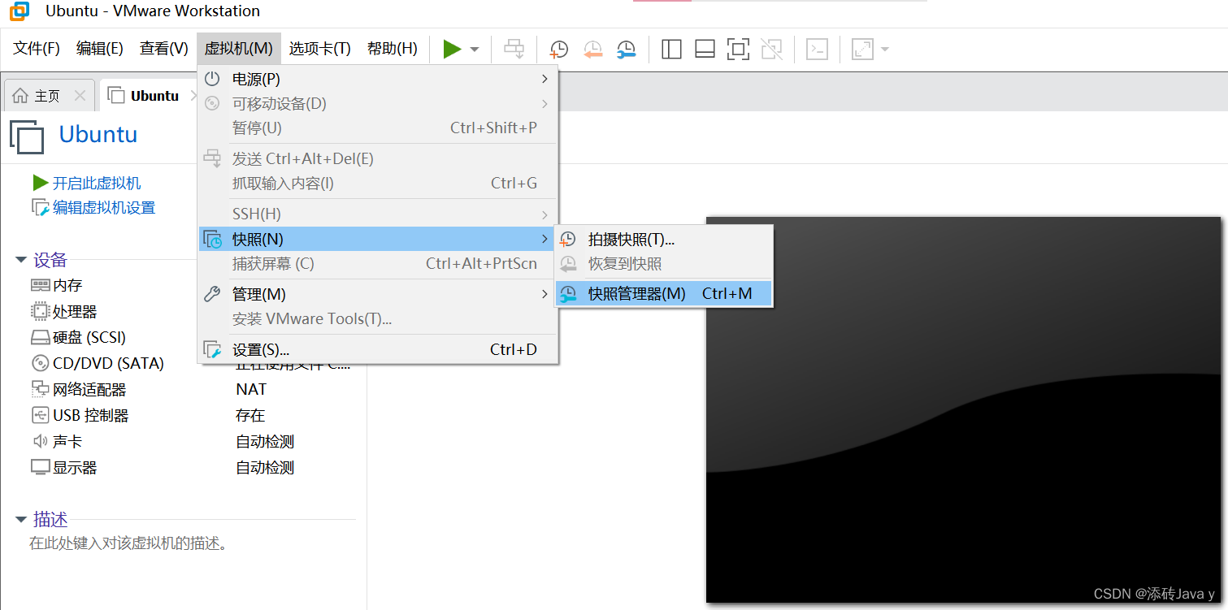Close the 主页 tab
This screenshot has height=610, width=1228.
pos(80,96)
